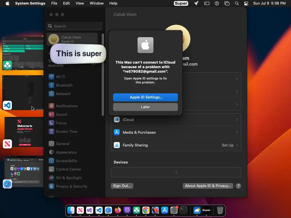This screenshot has width=291, height=218.
Task: Open App Store from the Dock
Action: point(165,210)
